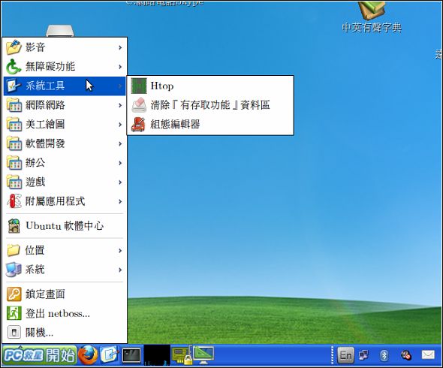Click the eraser icon beside 清除
Viewport: 443px width, 368px height.
[x=139, y=105]
